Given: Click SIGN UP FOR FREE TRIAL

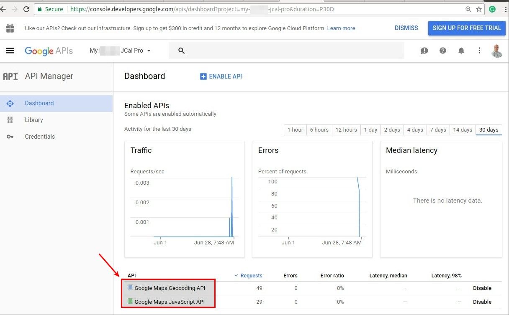Looking at the screenshot, I should 467,28.
